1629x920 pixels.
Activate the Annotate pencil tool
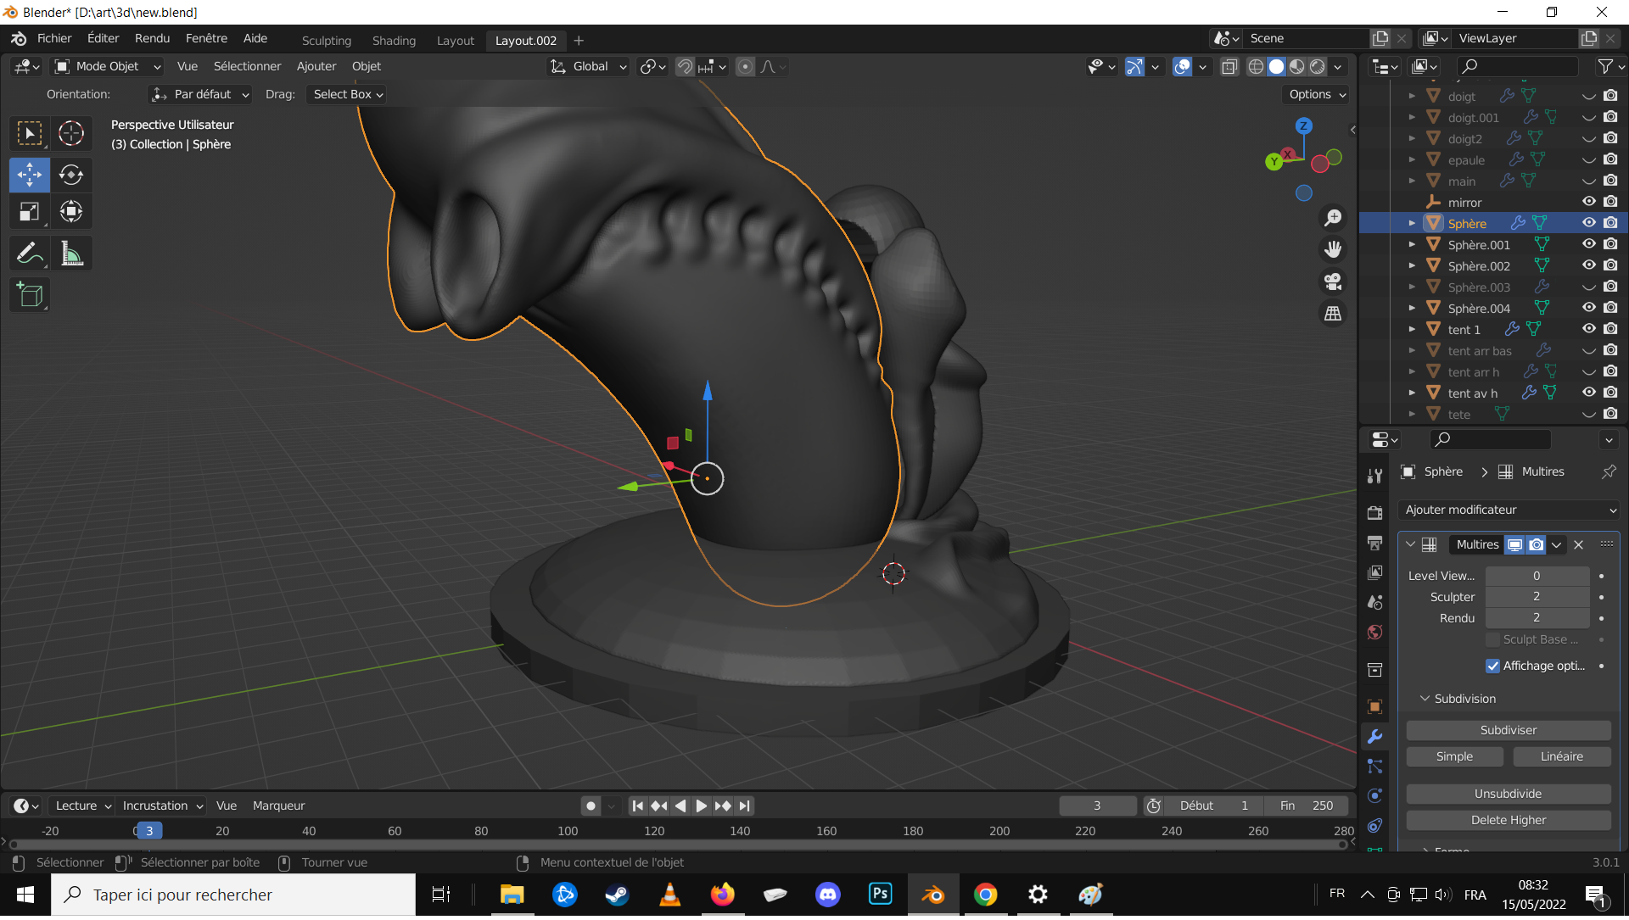tap(30, 254)
